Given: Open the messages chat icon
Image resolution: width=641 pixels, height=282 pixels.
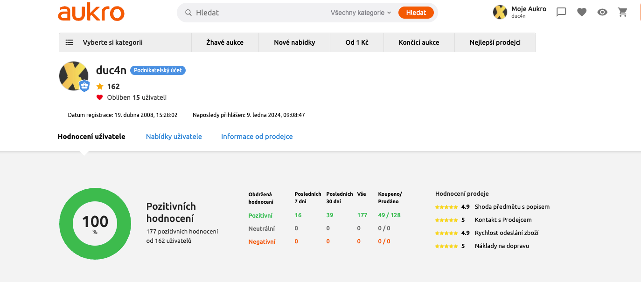Looking at the screenshot, I should click(561, 13).
